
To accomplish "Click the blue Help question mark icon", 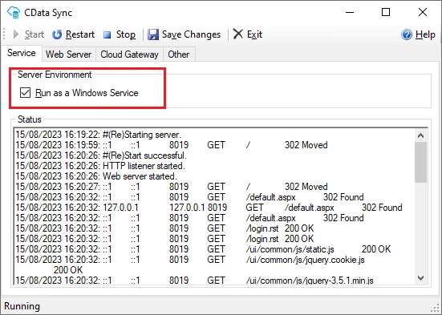I will [407, 34].
